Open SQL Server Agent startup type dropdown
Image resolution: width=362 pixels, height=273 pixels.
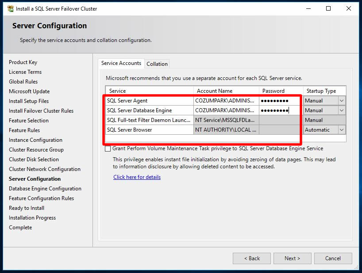341,101
